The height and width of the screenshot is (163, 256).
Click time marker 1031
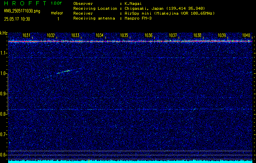(x=26, y=35)
